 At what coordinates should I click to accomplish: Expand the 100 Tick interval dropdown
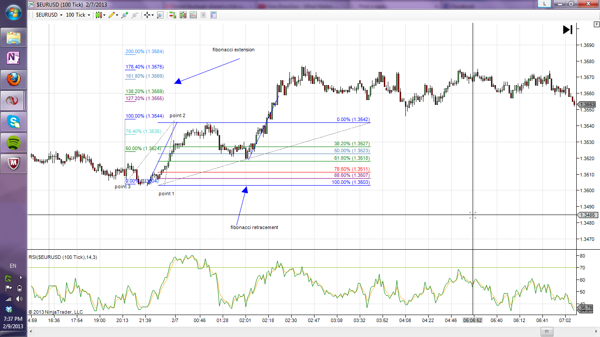pos(77,15)
